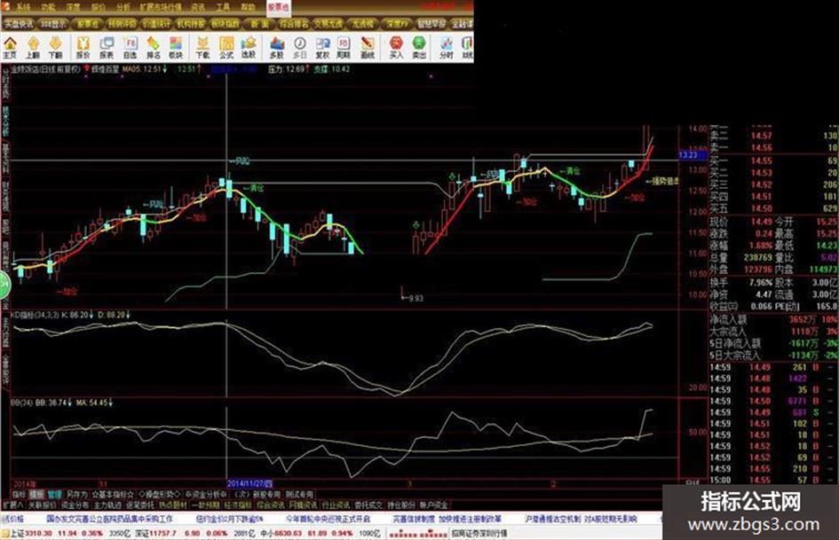Click the 下翻 page-down icon

point(55,47)
